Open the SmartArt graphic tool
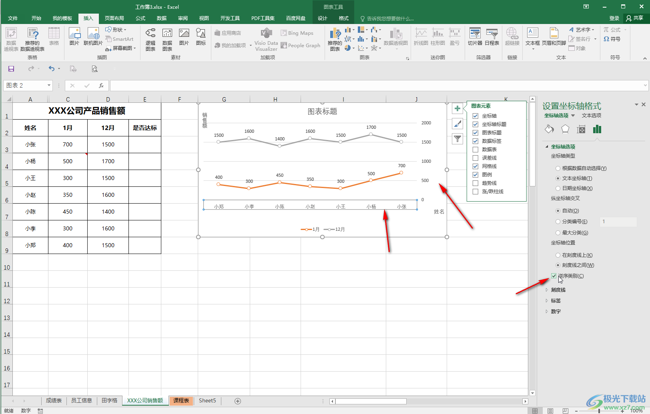The width and height of the screenshot is (650, 414). [x=119, y=39]
